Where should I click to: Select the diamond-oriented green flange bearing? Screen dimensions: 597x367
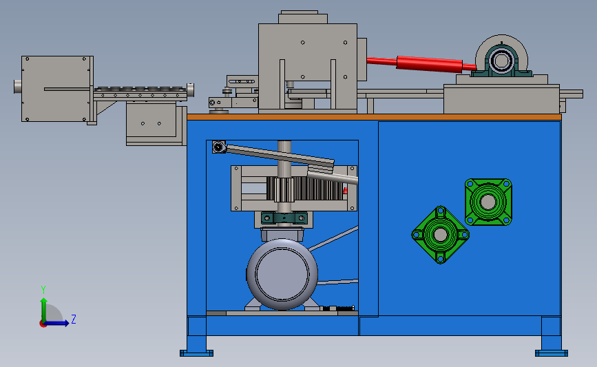click(x=441, y=235)
